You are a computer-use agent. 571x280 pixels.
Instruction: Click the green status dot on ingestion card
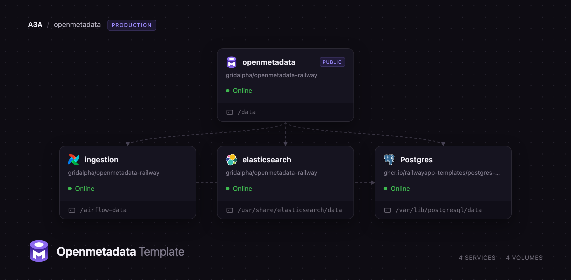click(x=70, y=188)
